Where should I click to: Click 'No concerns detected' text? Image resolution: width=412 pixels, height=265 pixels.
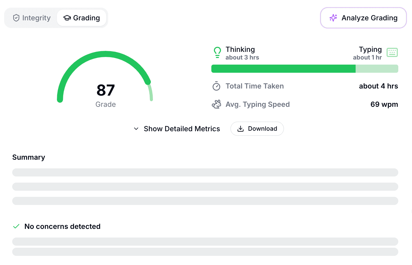point(62,226)
